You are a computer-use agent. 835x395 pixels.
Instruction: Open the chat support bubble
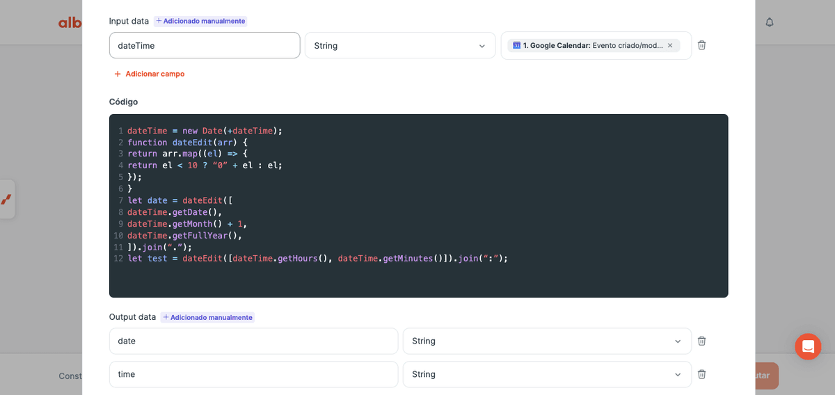808,346
